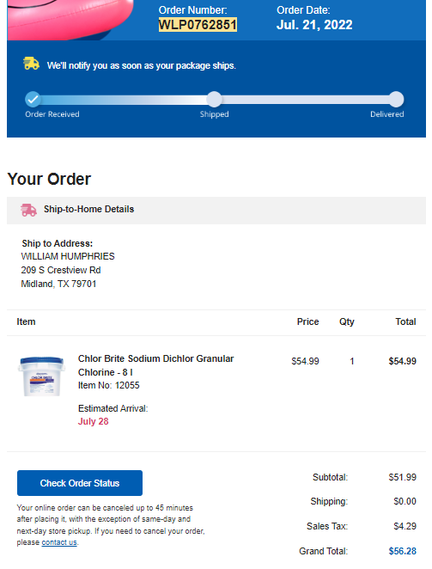The height and width of the screenshot is (569, 432).
Task: Click the Grand Total amount $56.28
Action: click(402, 551)
